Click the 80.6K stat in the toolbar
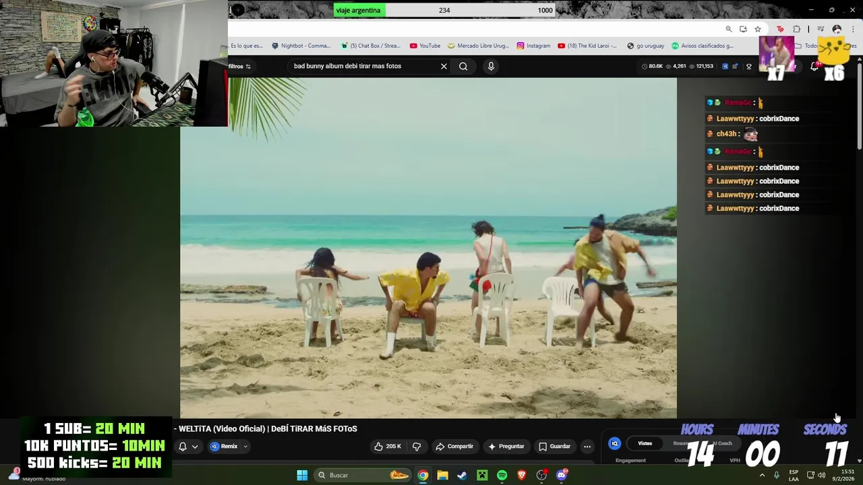This screenshot has width=863, height=485. (x=652, y=66)
